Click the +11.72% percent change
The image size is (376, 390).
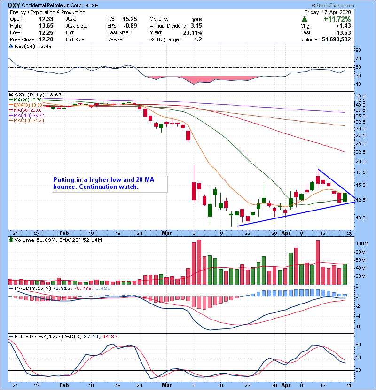(337, 19)
